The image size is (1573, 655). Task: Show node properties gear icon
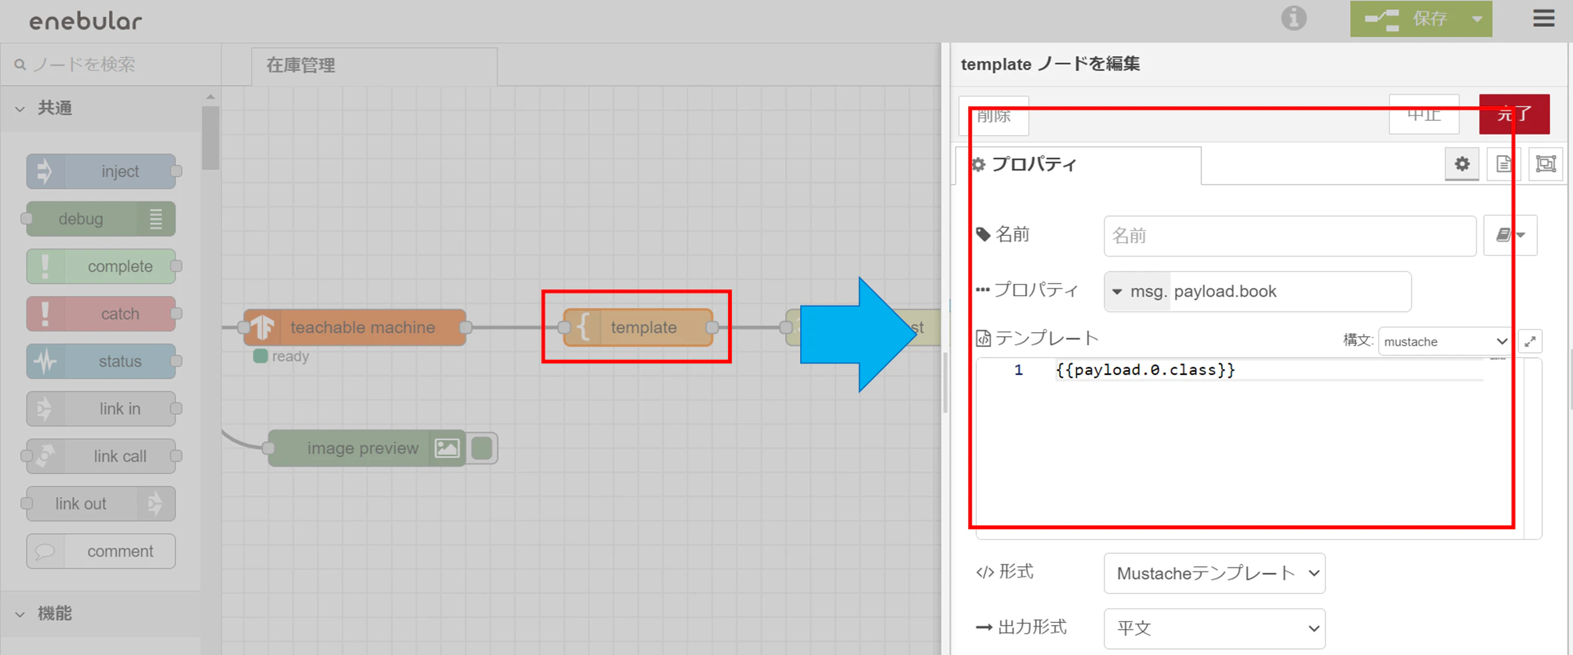(x=1462, y=164)
